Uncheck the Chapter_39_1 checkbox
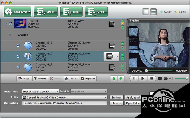 coord(18,46)
